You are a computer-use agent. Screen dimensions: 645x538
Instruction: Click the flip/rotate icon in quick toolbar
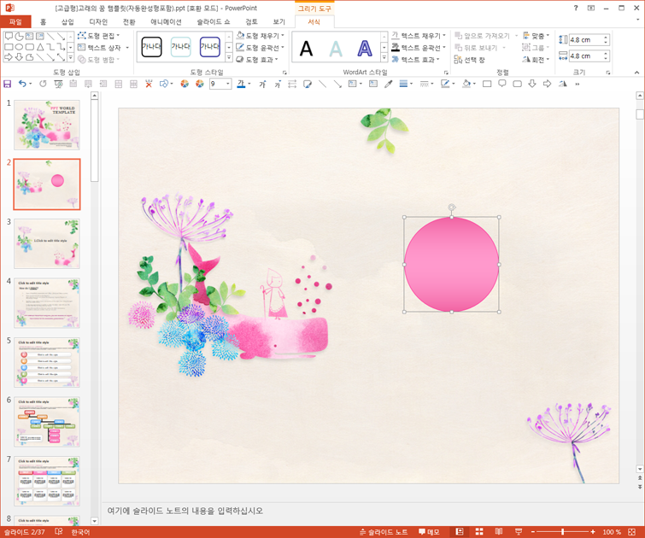coord(563,84)
